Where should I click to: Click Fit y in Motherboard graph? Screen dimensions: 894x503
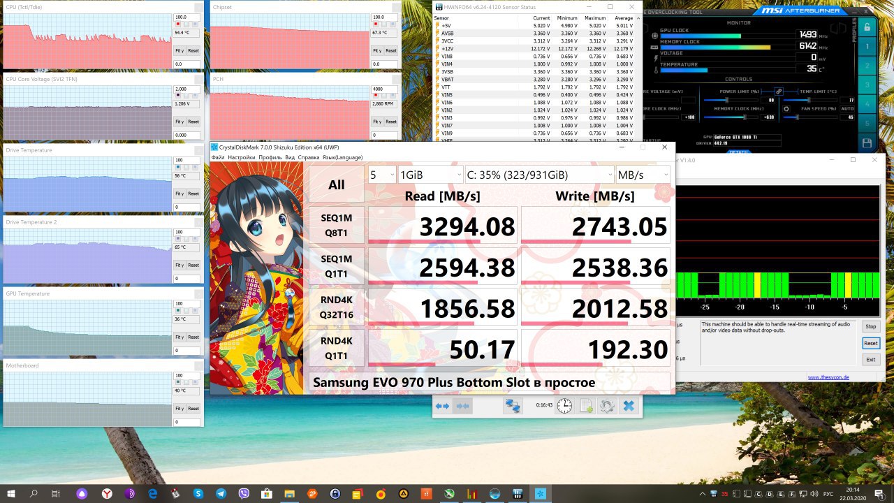(179, 408)
